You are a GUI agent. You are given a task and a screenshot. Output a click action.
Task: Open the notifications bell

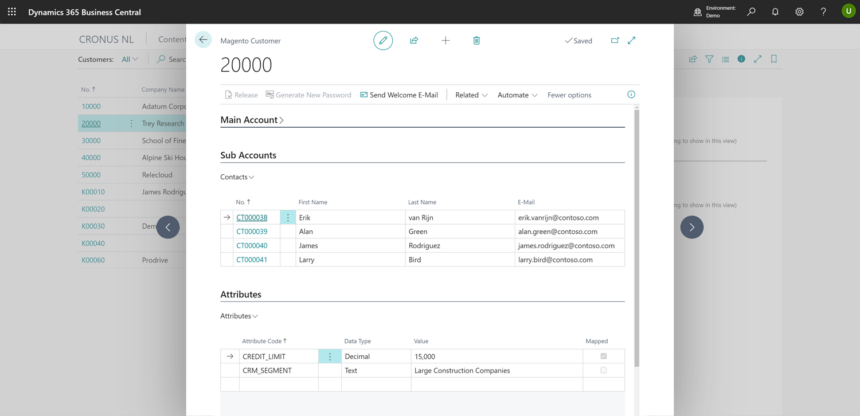[775, 12]
